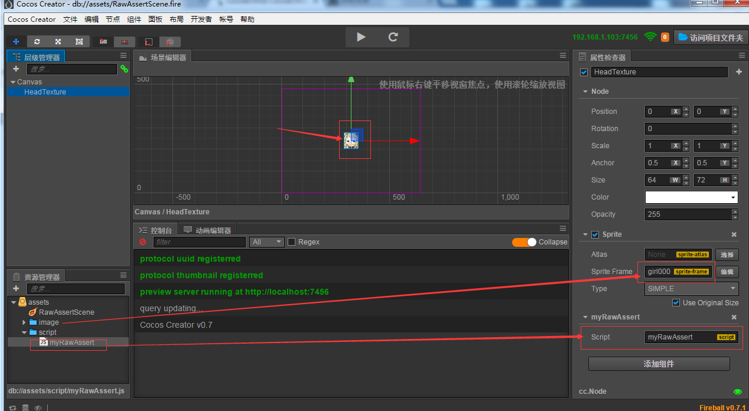
Task: Add a new node in hierarchy panel
Action: coord(16,69)
